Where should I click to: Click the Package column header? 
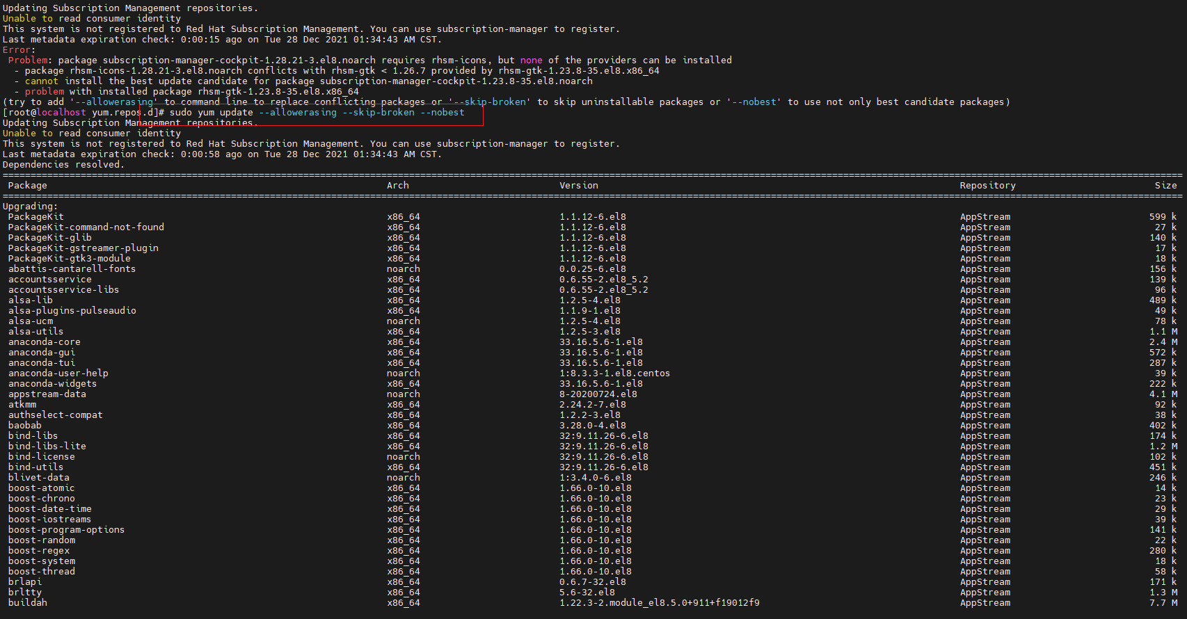tap(28, 186)
